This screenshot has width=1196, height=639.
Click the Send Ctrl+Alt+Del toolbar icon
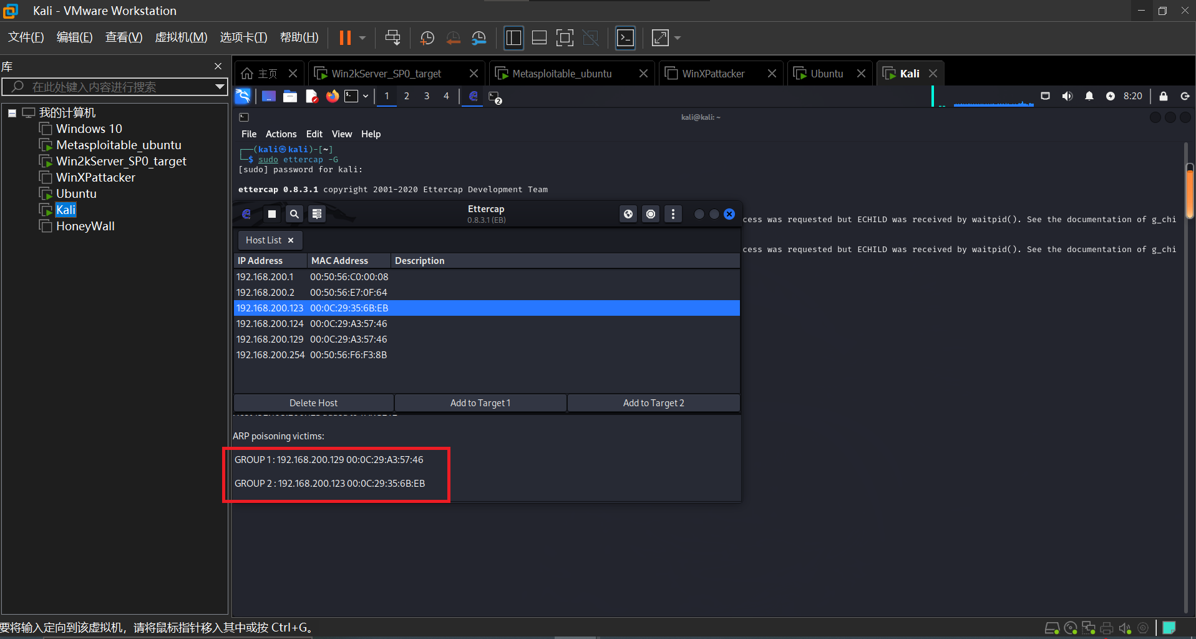click(392, 38)
